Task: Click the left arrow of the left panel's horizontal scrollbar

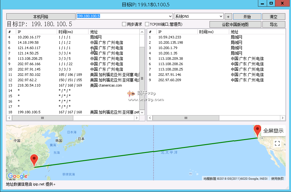Action: tap(9, 117)
